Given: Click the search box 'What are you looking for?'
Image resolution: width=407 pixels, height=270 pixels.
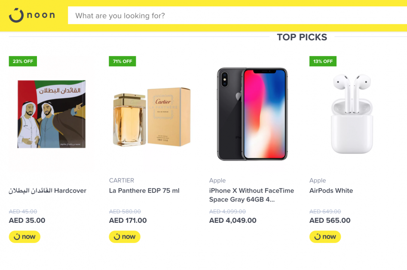Looking at the screenshot, I should click(x=236, y=16).
